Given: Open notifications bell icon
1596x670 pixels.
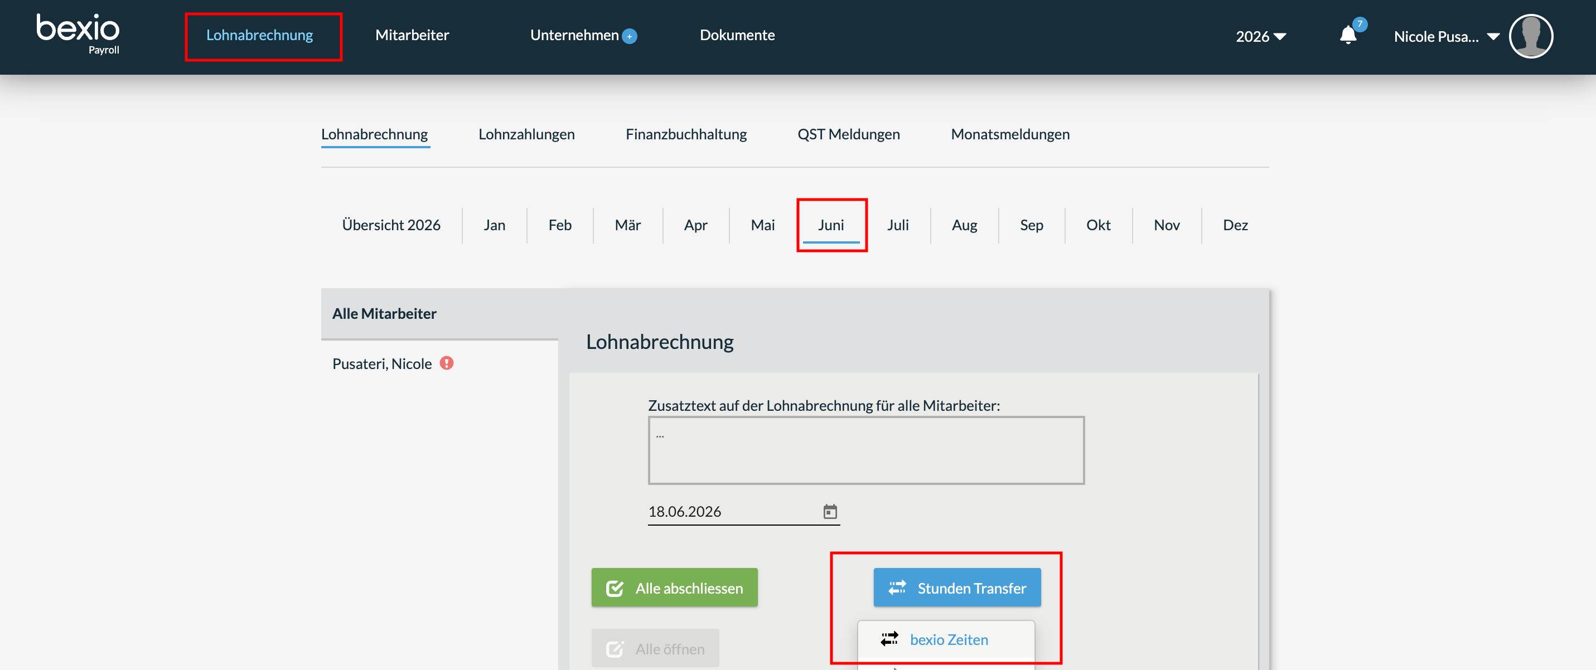Looking at the screenshot, I should 1347,35.
